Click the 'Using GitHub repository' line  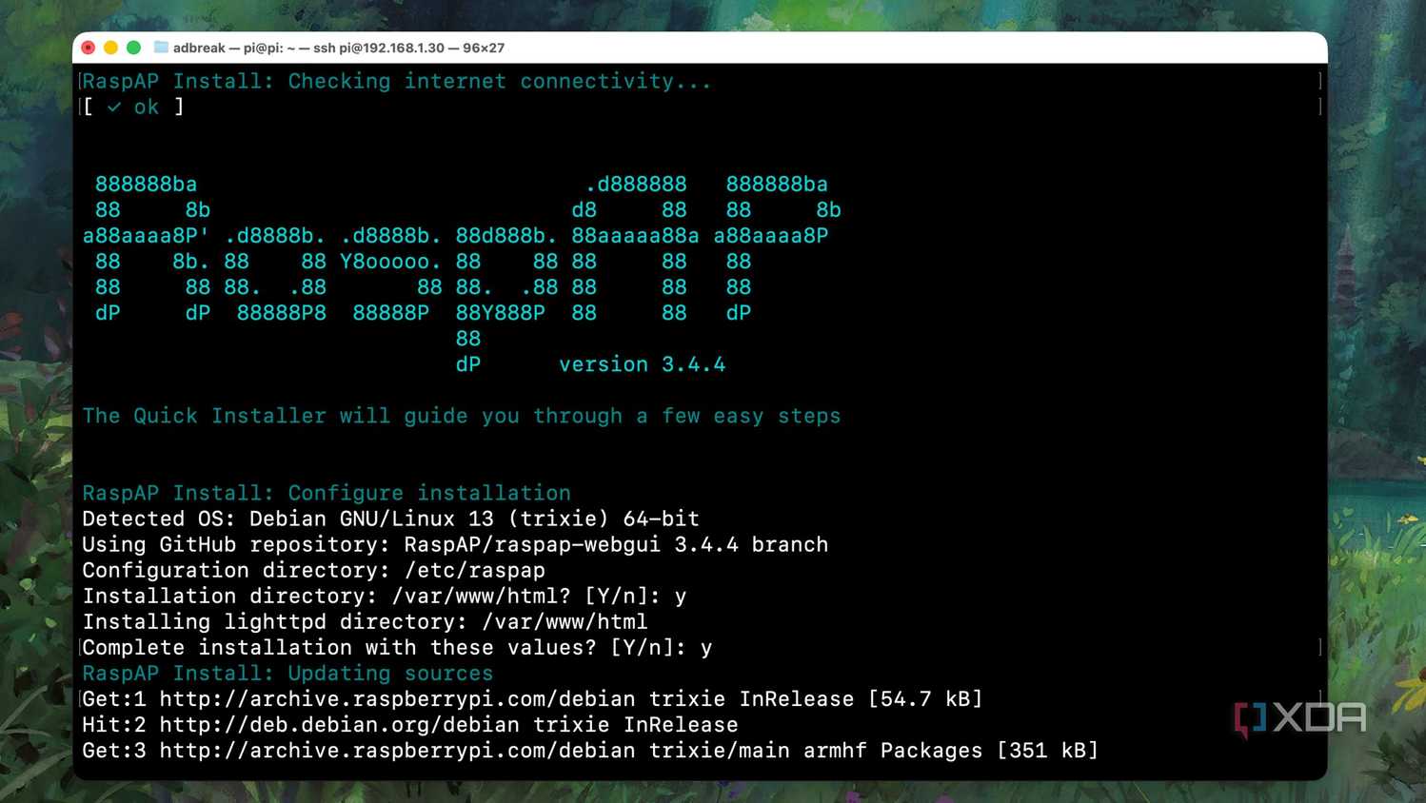point(455,544)
